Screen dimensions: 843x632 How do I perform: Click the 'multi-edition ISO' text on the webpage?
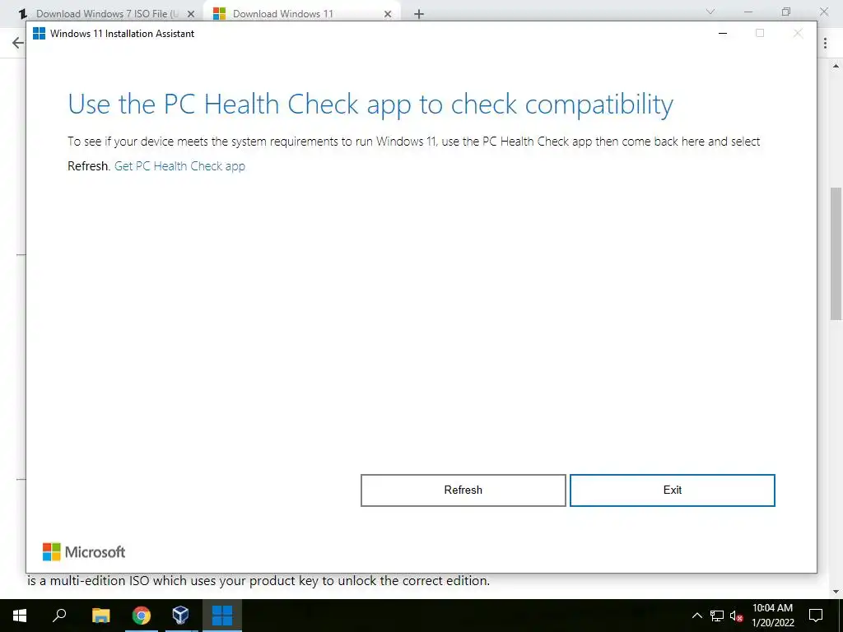click(100, 581)
